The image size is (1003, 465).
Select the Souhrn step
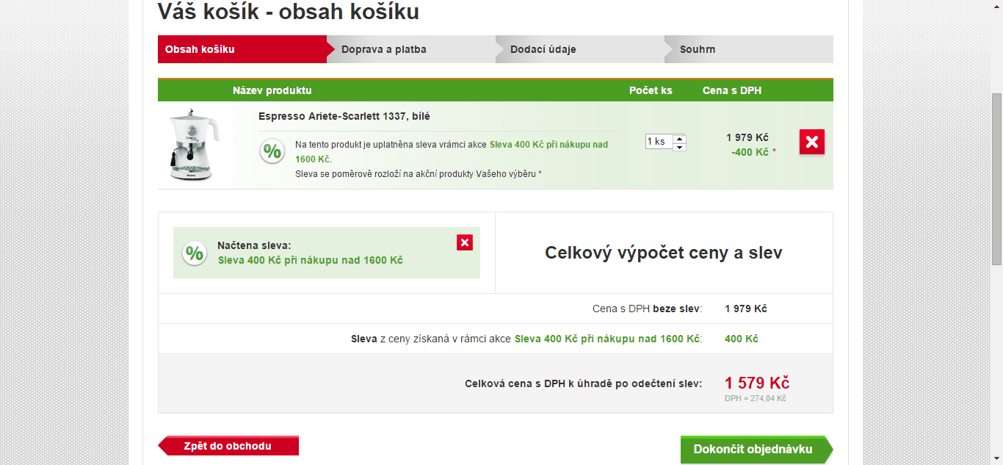pos(697,49)
